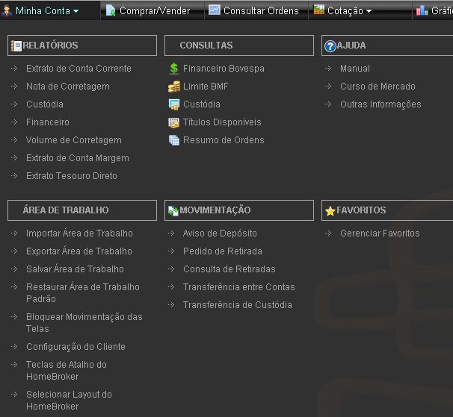Viewport: 453px width, 417px height.
Task: Click the RELATÓRIOS section header
Action: coord(82,46)
